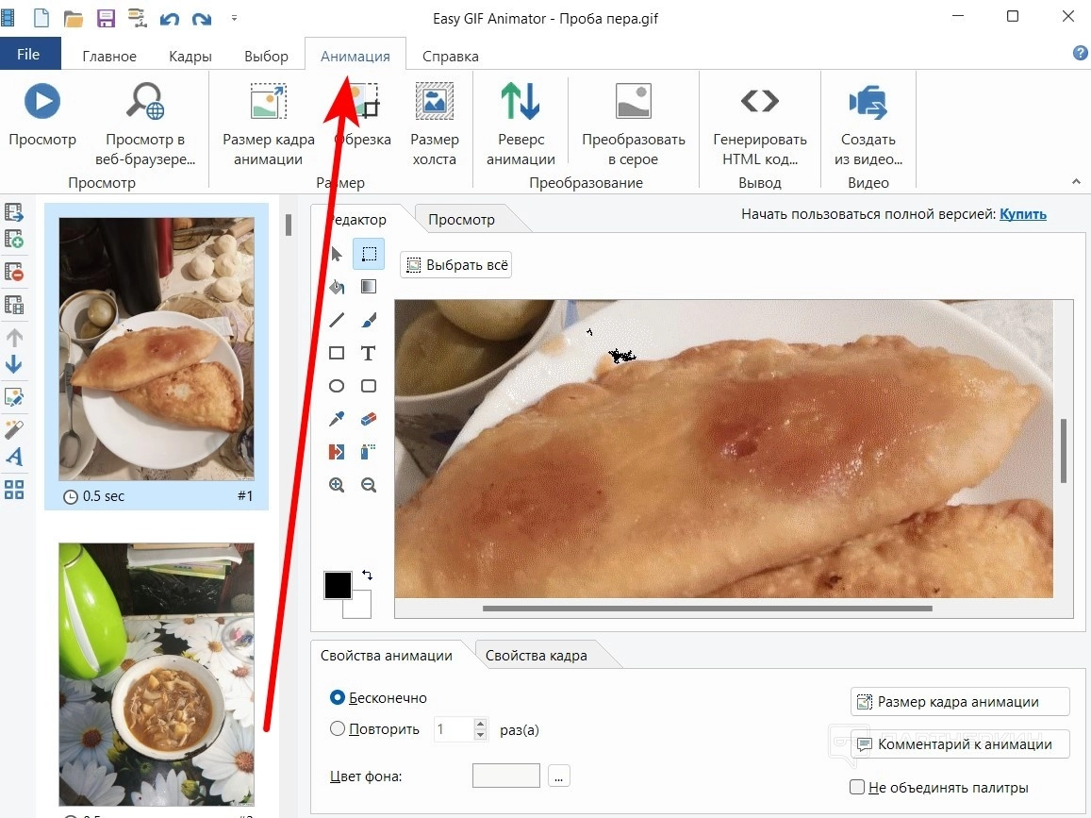Click the Выбрать всё button
1091x818 pixels.
click(456, 264)
